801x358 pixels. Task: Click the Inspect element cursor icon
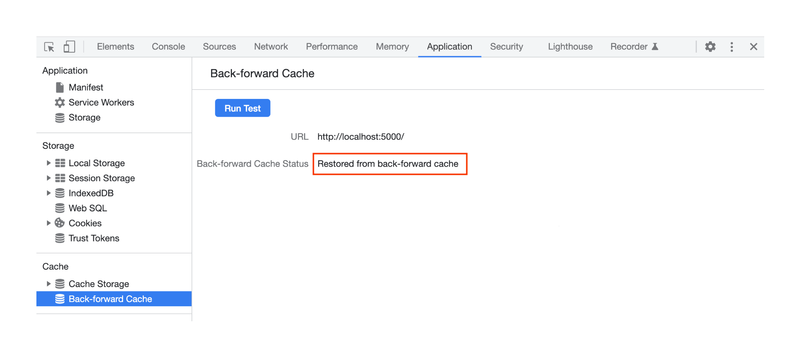tap(50, 47)
